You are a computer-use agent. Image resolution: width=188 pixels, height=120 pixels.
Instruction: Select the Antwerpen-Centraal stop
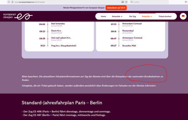pos(132,38)
